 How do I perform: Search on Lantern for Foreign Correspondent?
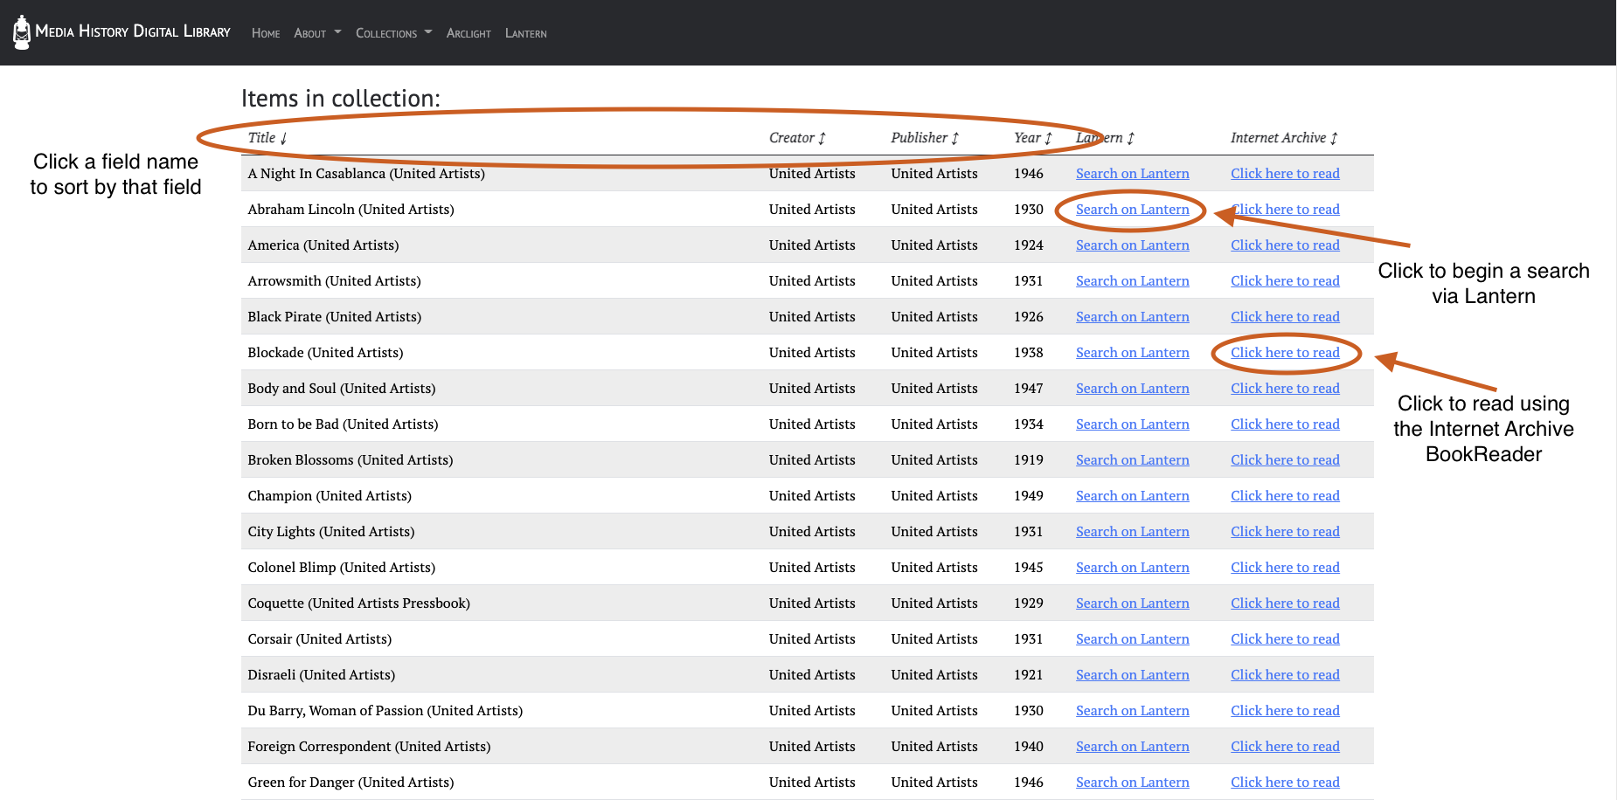[1132, 747]
